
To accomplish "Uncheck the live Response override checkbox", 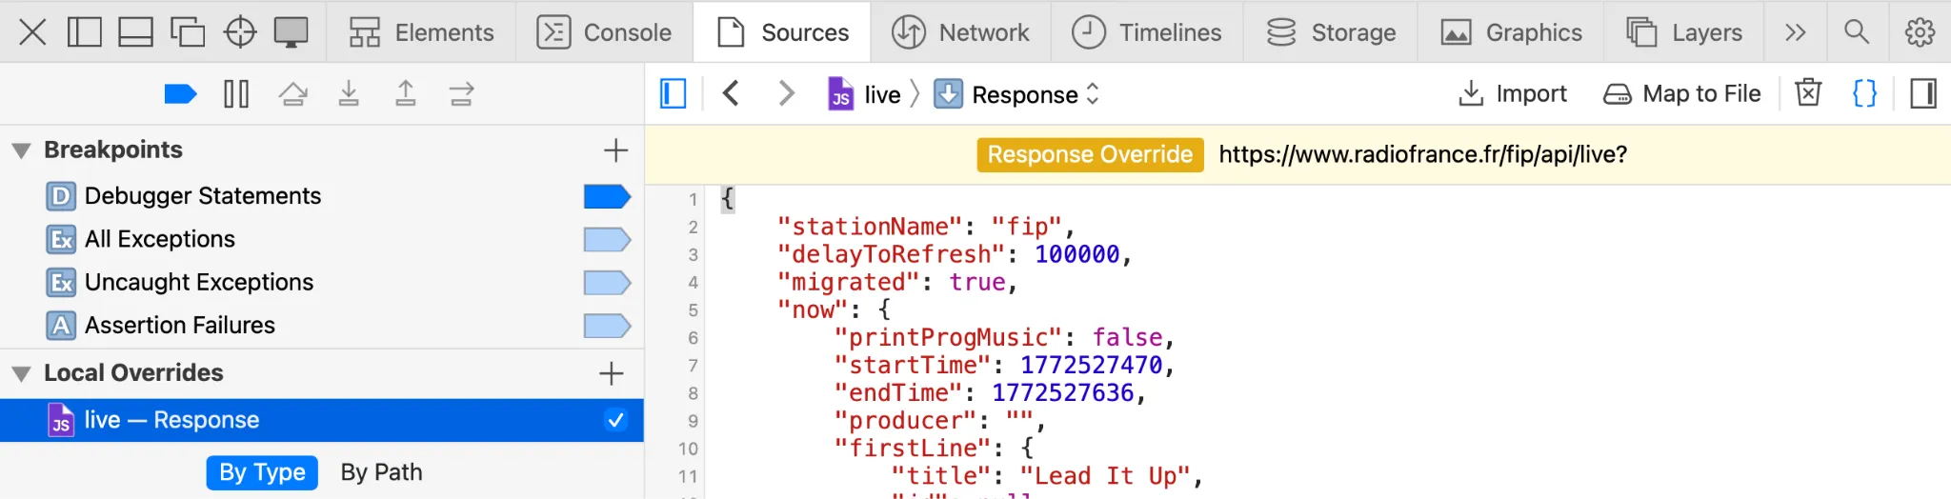I will [616, 420].
